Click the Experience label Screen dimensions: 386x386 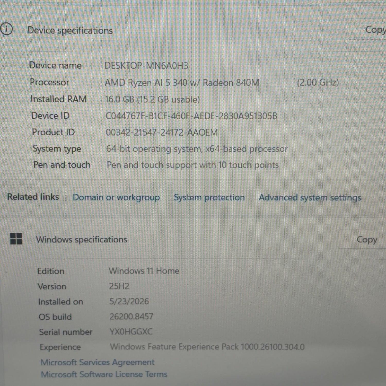[x=60, y=347]
